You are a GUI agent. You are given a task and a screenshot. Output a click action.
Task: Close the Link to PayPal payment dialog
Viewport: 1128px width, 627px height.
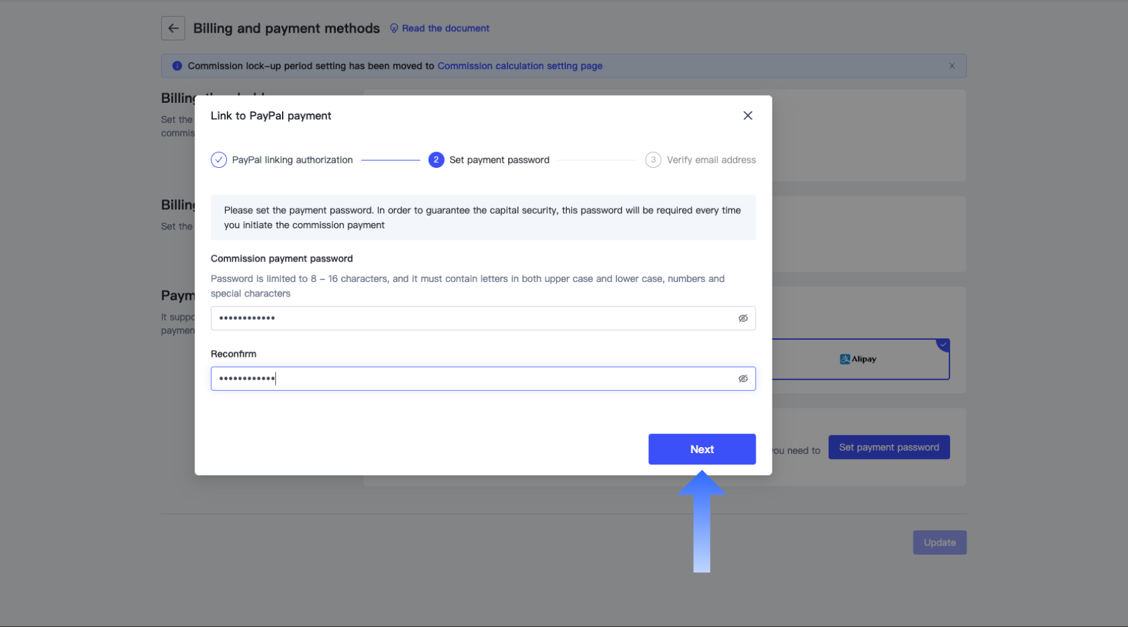[747, 115]
